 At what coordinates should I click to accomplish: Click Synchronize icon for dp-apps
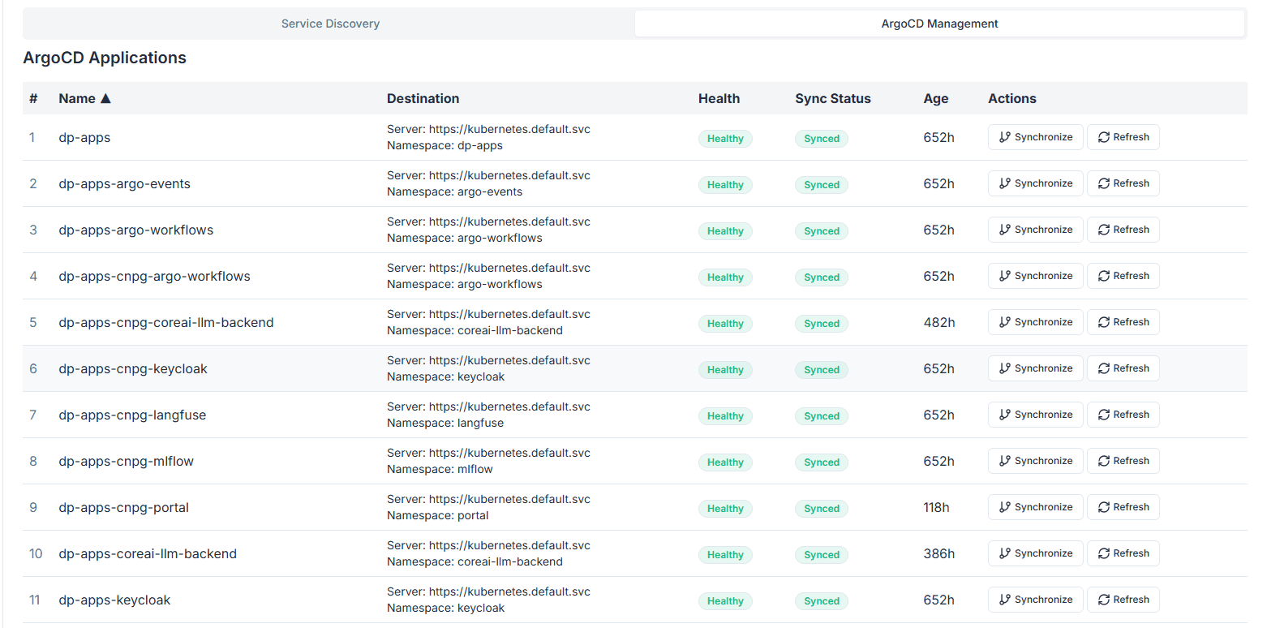1005,137
